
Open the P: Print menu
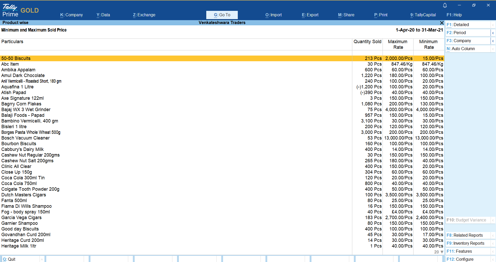381,15
